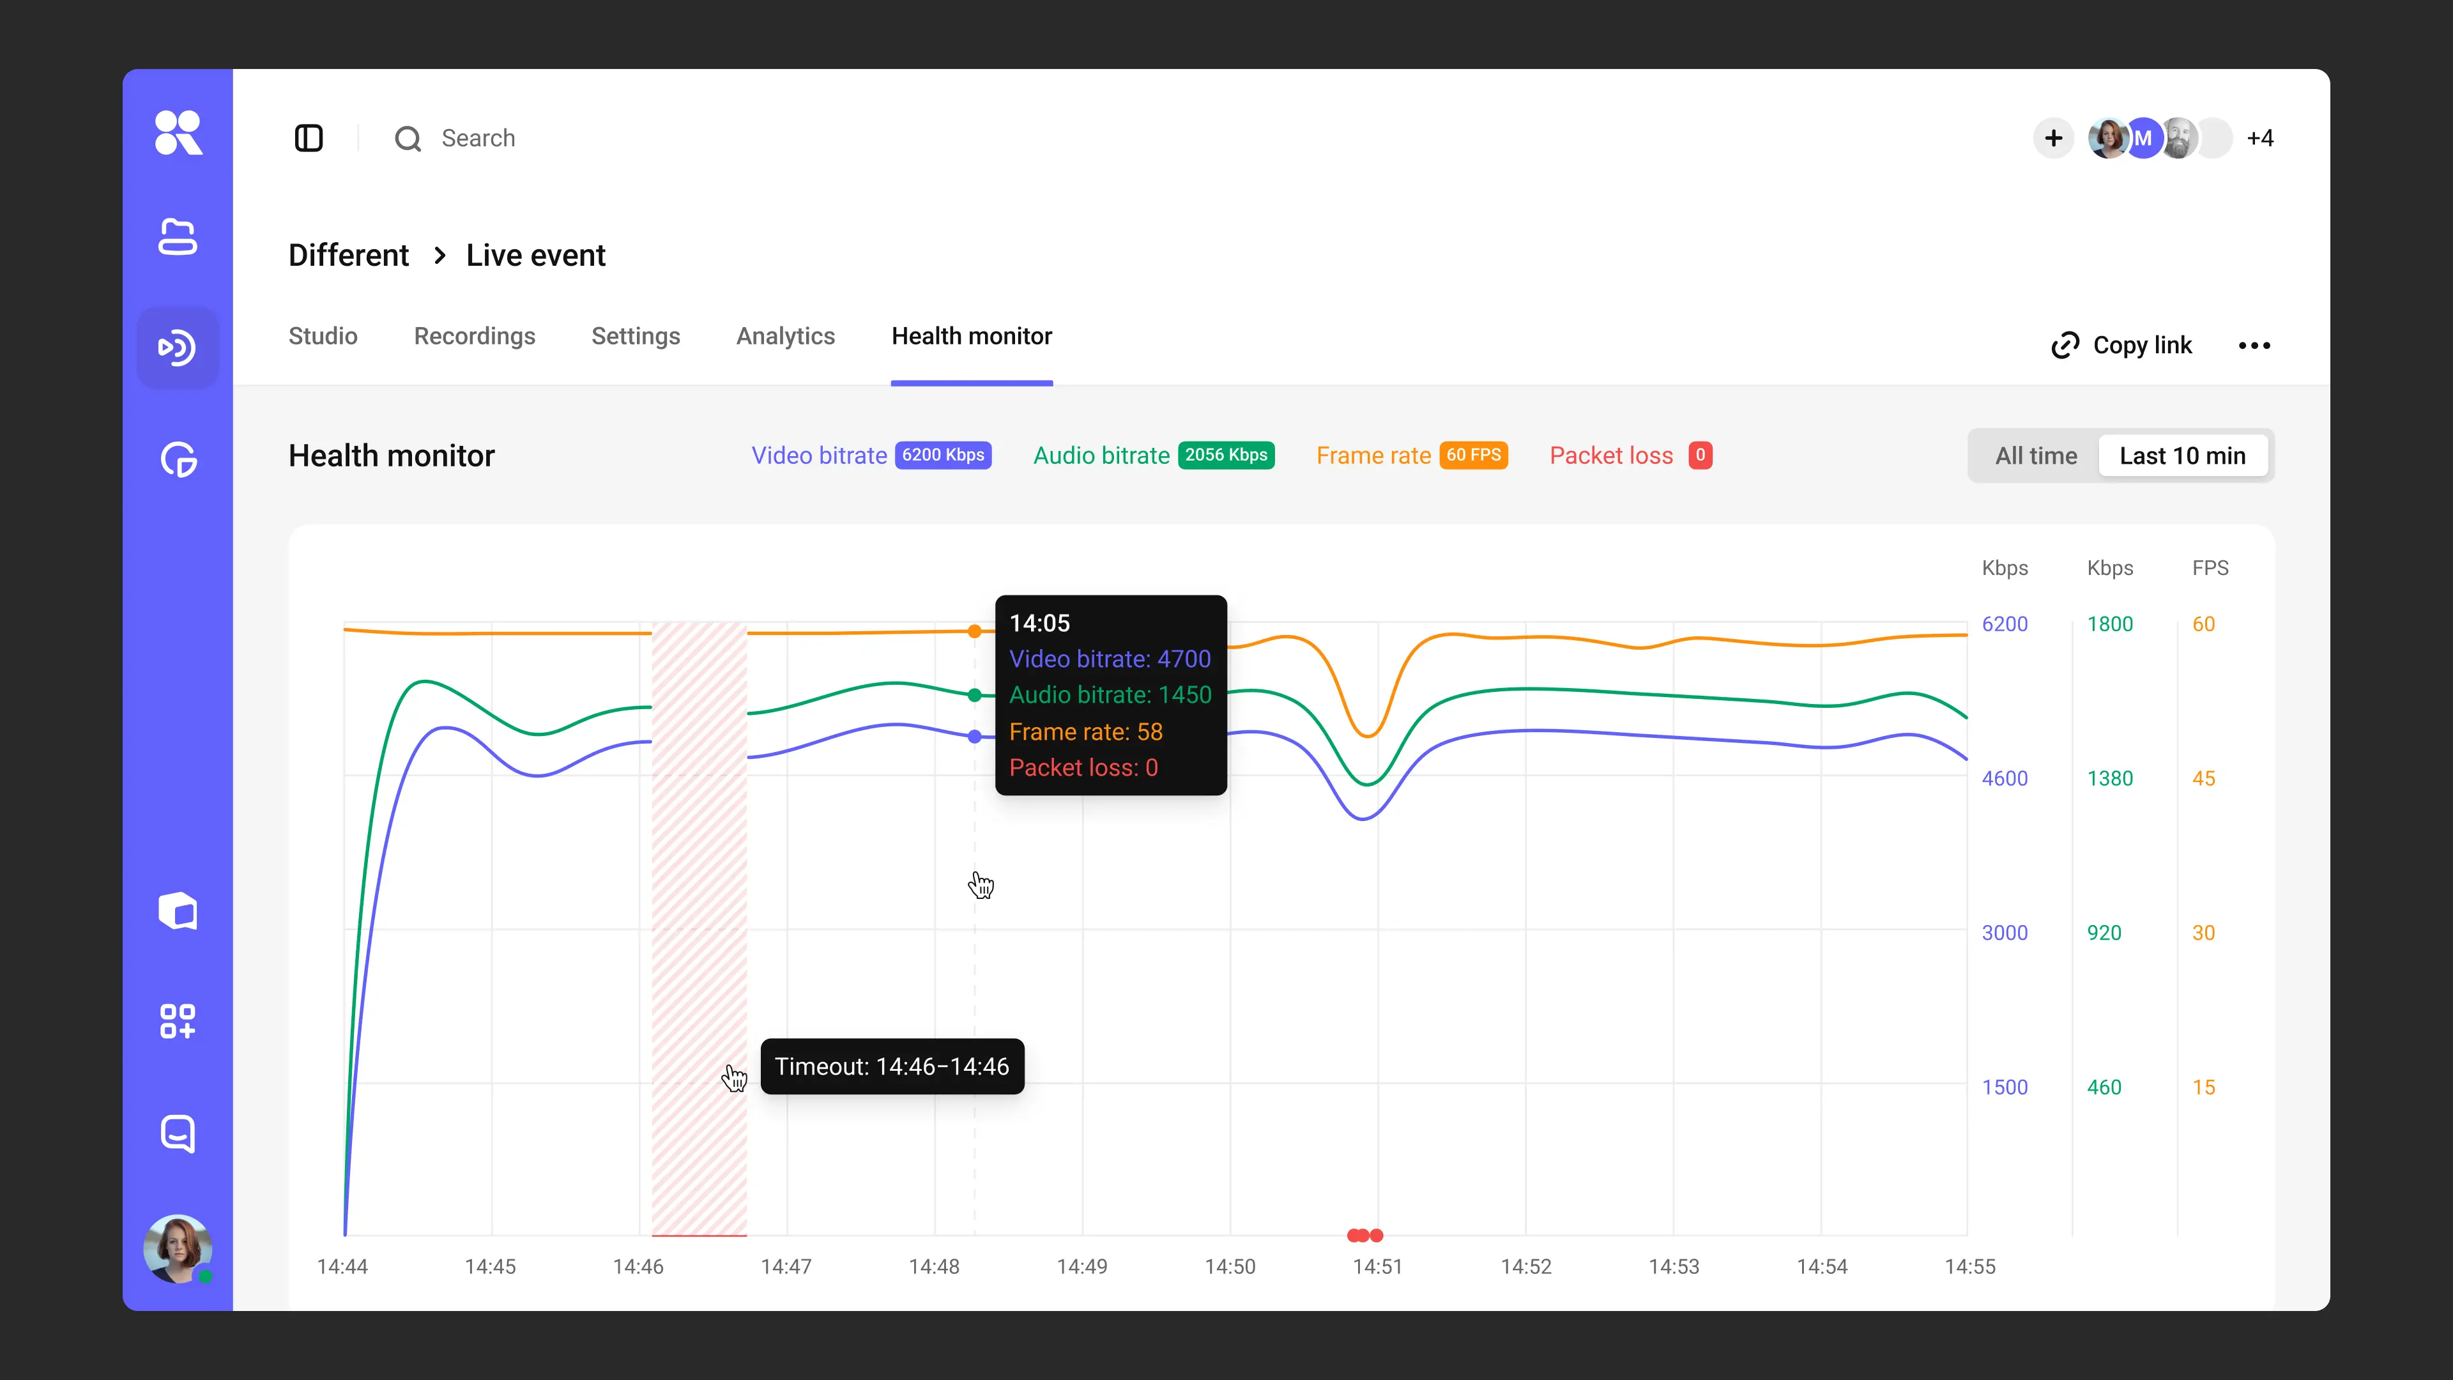Add a member with plus button

click(2054, 138)
